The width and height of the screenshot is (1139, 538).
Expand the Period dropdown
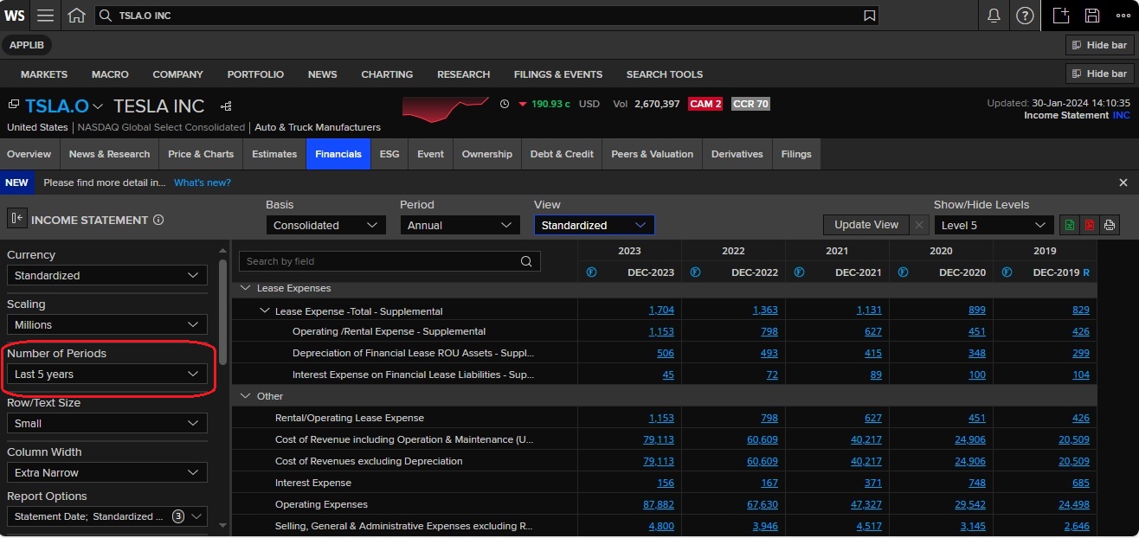[x=460, y=225]
